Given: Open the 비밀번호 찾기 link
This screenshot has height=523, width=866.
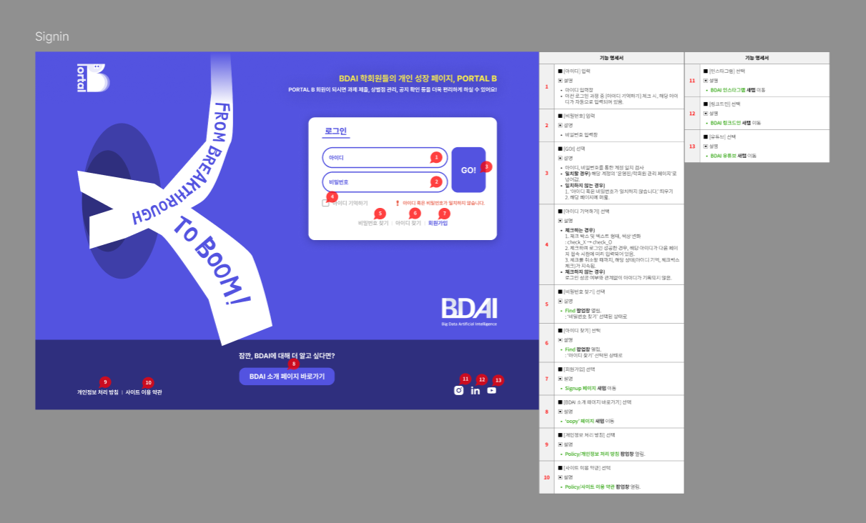Looking at the screenshot, I should [373, 223].
